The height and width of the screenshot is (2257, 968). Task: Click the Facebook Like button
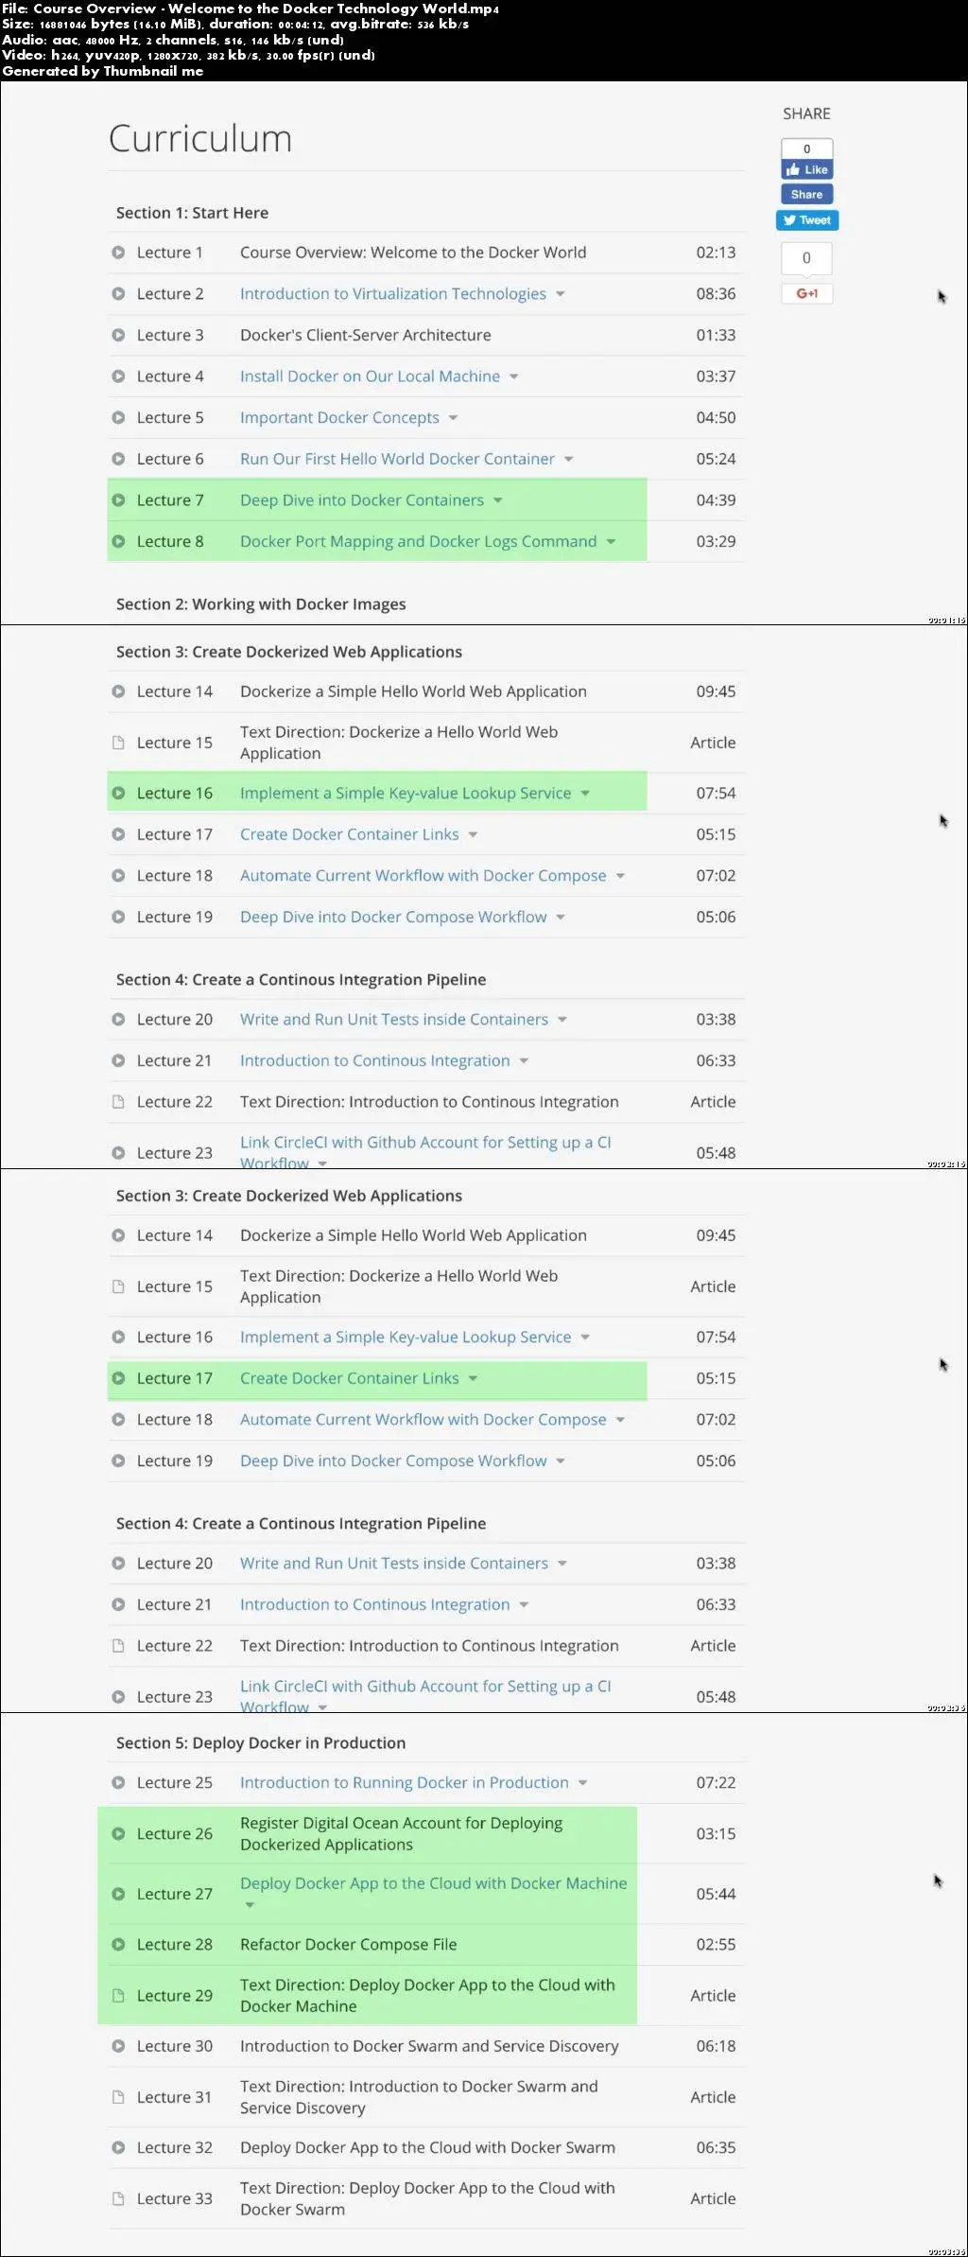pyautogui.click(x=806, y=169)
